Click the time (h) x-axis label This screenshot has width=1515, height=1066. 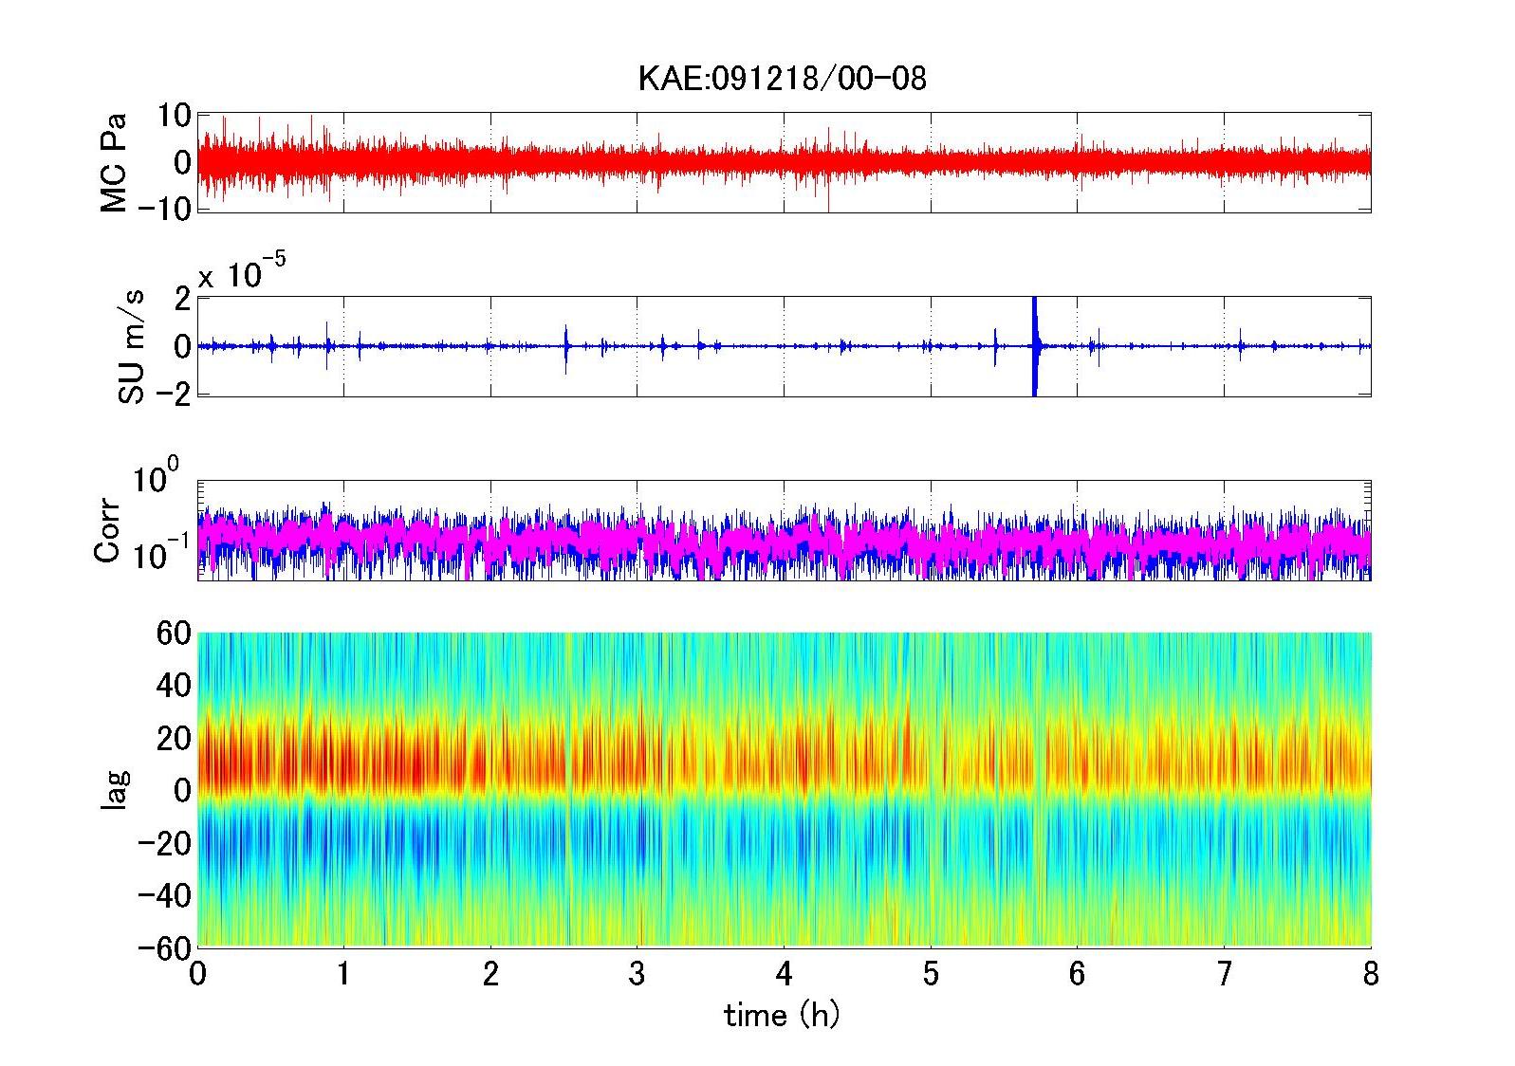783,1016
